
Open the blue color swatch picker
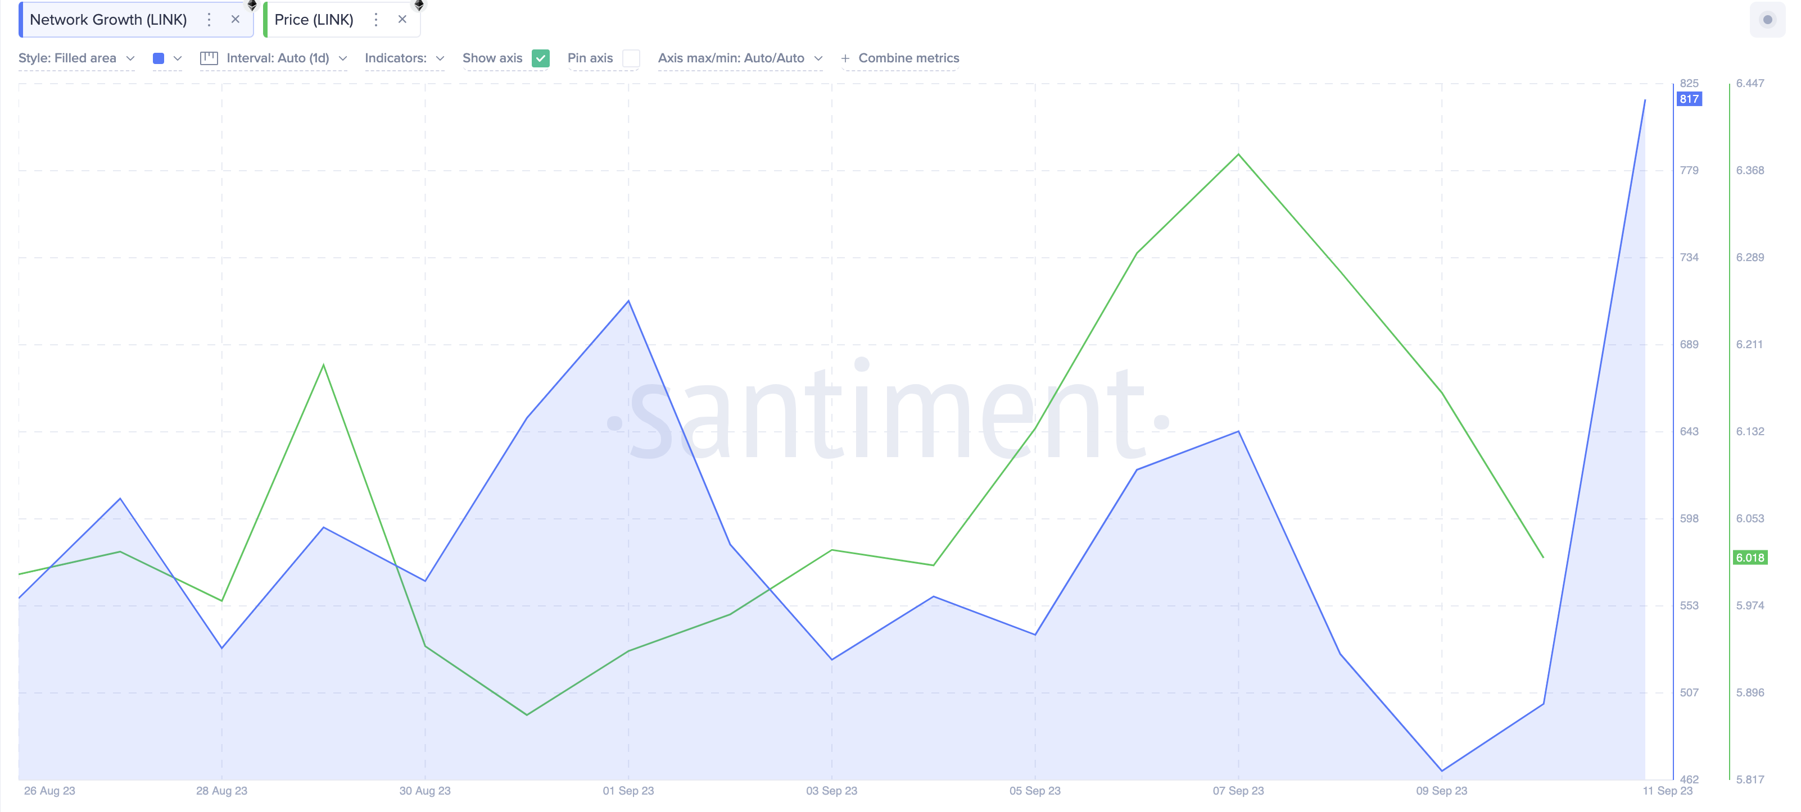tap(159, 58)
